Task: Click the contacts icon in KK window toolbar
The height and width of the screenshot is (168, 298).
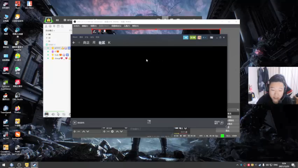Action: [46, 26]
